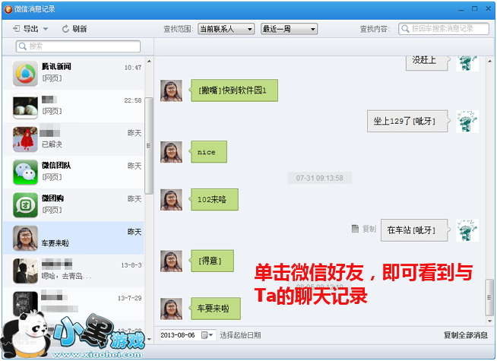Click the 102来咯 message bubble
This screenshot has width=497, height=361.
pyautogui.click(x=214, y=199)
